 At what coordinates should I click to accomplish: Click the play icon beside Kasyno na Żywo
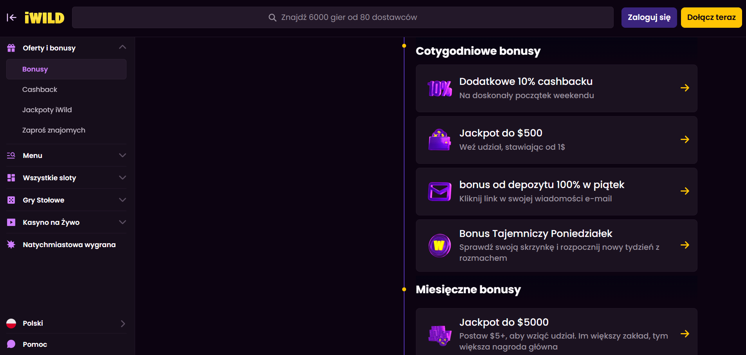(11, 222)
